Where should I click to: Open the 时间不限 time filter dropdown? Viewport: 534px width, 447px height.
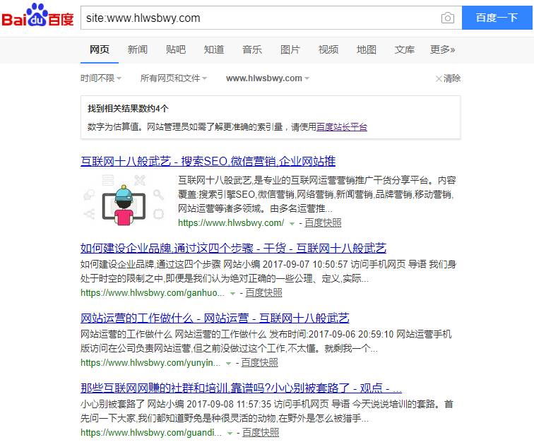[101, 78]
